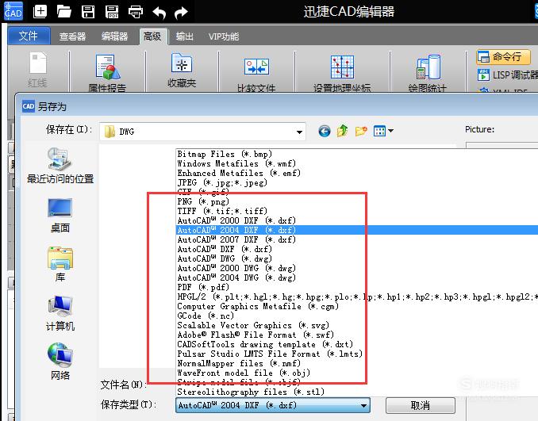Open the LISP 调试器 debugger

coord(508,75)
